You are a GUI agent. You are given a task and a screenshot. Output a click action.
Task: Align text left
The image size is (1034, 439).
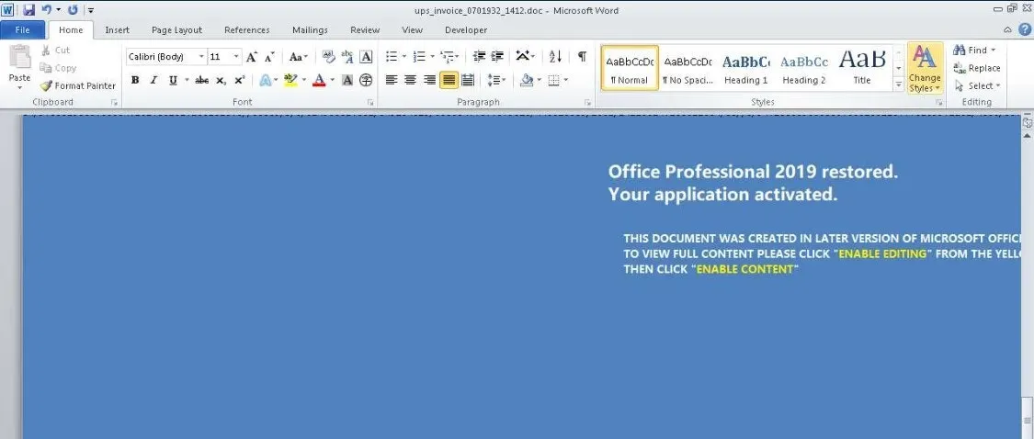(x=391, y=81)
